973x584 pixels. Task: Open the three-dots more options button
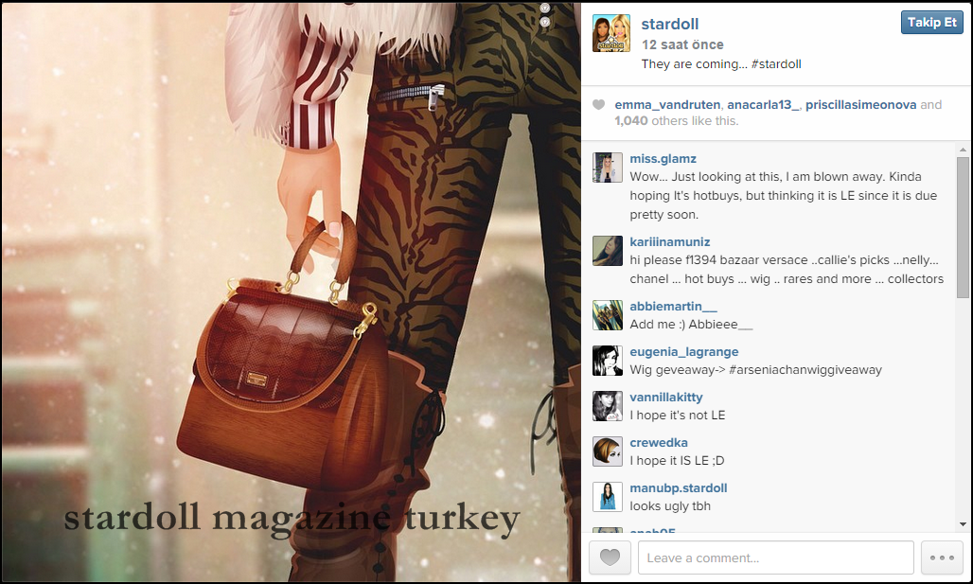pyautogui.click(x=942, y=557)
